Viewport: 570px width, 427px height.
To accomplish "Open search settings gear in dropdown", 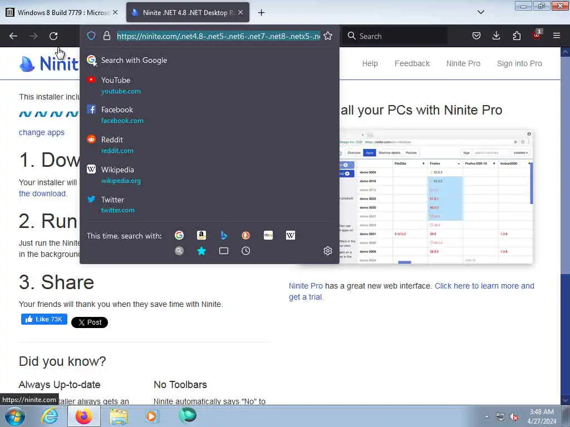I will 328,251.
